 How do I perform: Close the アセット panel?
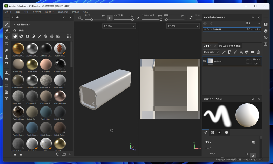tap(70, 18)
